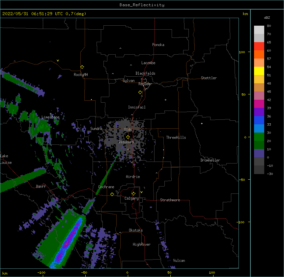Click the km unit label at top right
Viewport: 284px width, 277px height.
(245, 14)
